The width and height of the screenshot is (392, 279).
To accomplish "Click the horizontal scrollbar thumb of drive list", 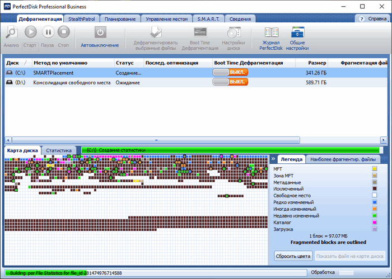I will [156, 140].
